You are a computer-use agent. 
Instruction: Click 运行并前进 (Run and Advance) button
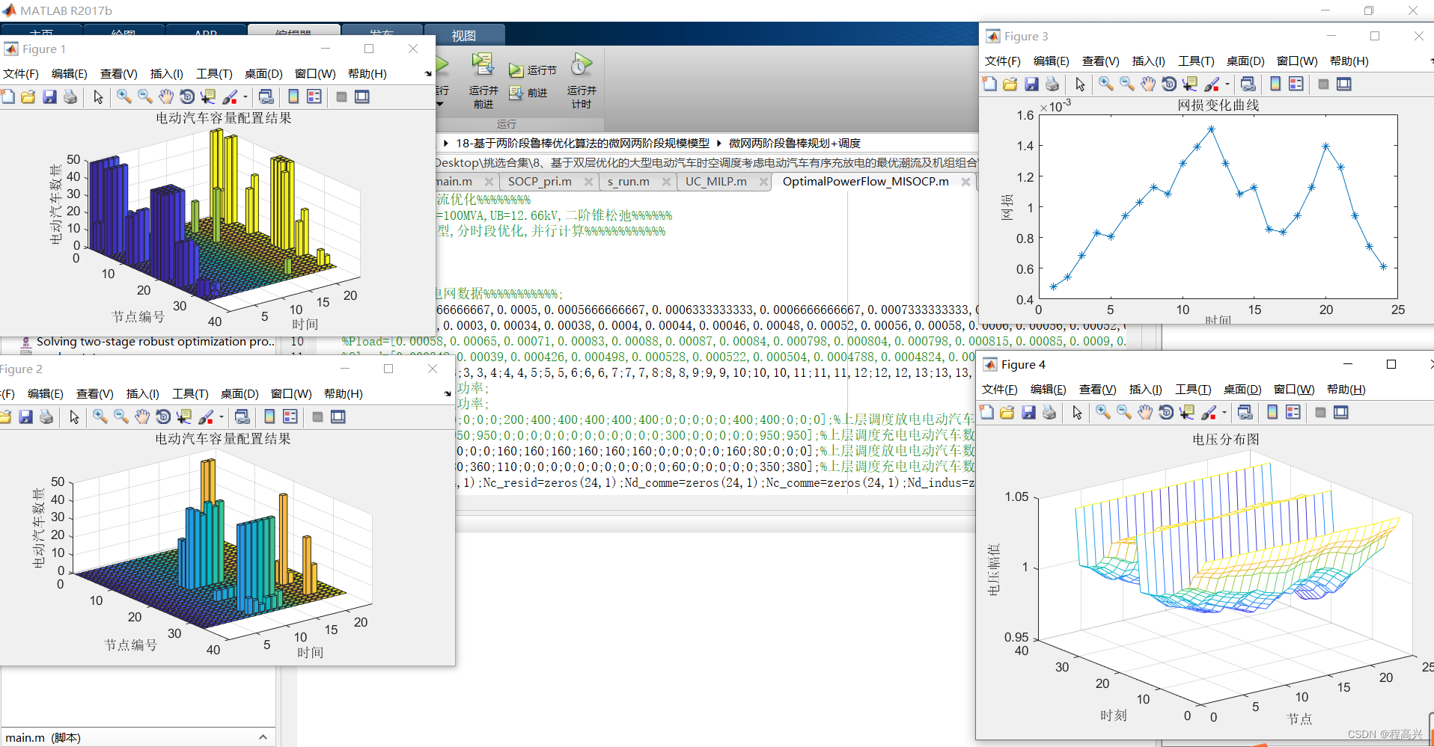click(483, 81)
